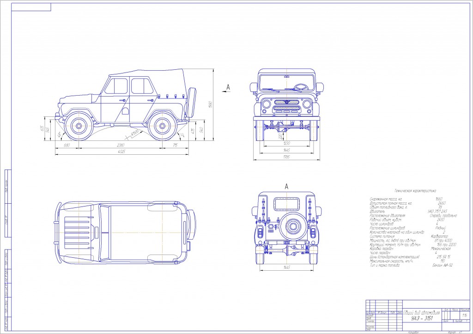The image size is (473, 334).
Task: Click the curb mass value "1660"
Action: tap(439, 200)
